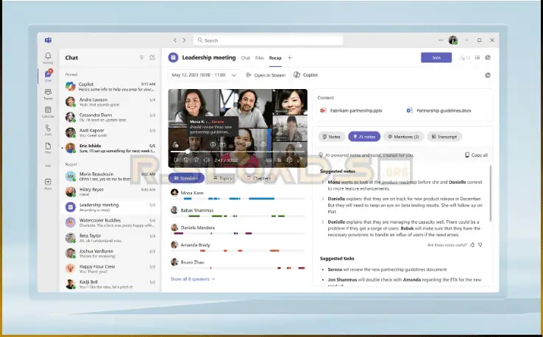The height and width of the screenshot is (337, 543).
Task: Play the meeting recording
Action: click(176, 160)
